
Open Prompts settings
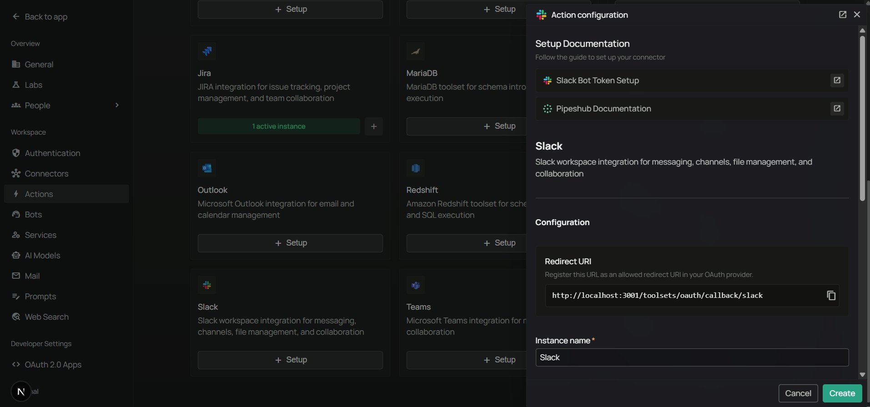coord(66,296)
